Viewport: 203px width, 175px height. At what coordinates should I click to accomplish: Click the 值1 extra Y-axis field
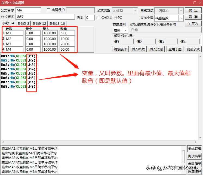tap(127, 41)
